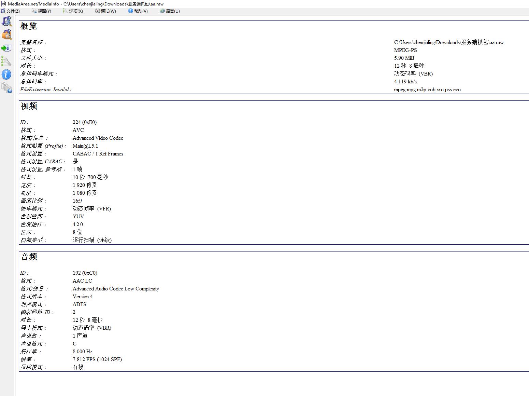Click the export info arrow icon
The image size is (529, 396).
click(x=6, y=48)
